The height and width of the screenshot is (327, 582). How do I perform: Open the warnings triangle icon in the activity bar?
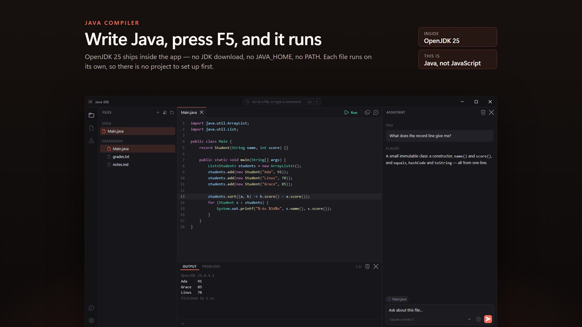92,141
